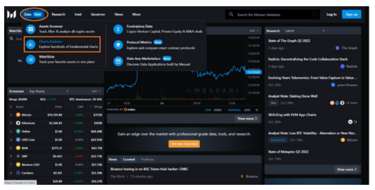Open Assets Screener icon in Data menu
This screenshot has height=190, width=375.
[x=31, y=29]
